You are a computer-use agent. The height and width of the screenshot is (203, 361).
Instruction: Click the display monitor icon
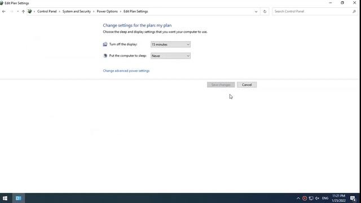pos(105,44)
